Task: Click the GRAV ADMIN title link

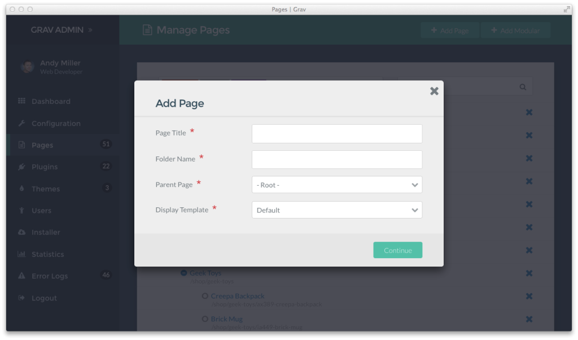Action: (x=57, y=30)
